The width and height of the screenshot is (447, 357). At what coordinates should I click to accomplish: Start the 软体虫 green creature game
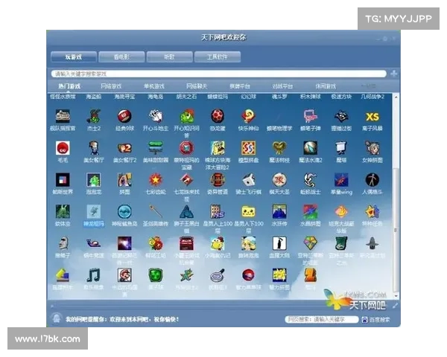[x=63, y=212]
